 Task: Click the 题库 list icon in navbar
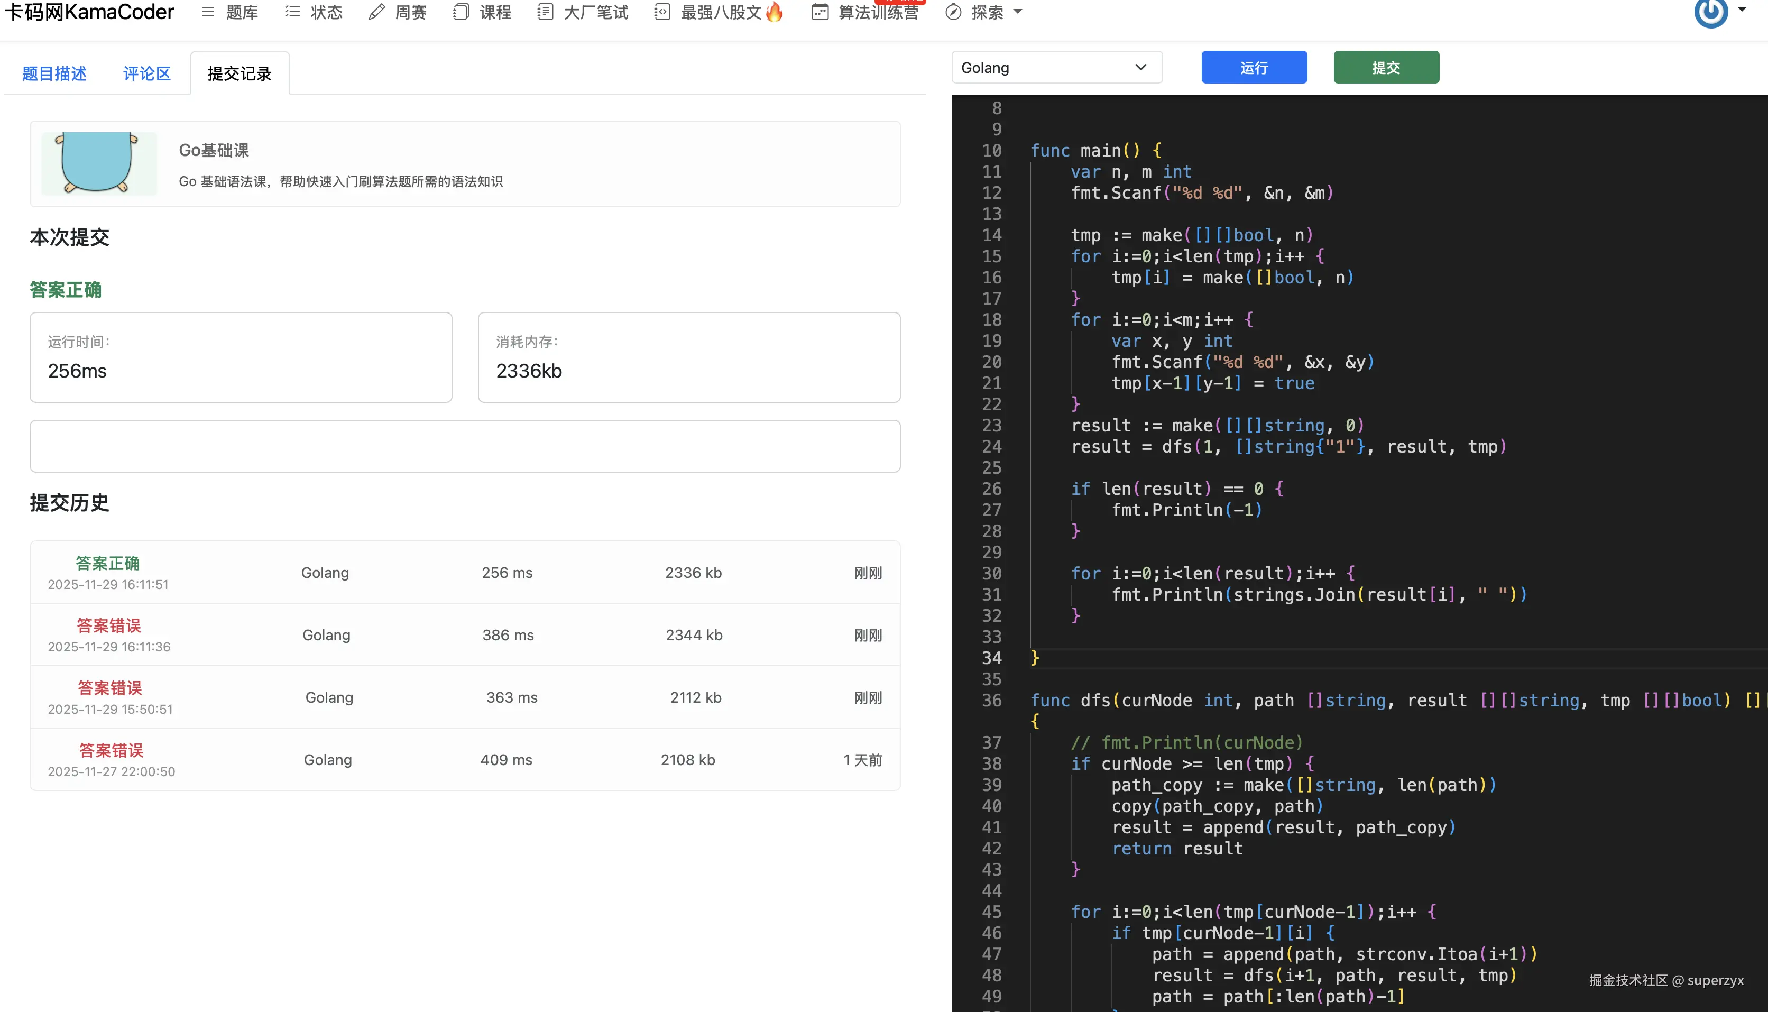208,12
